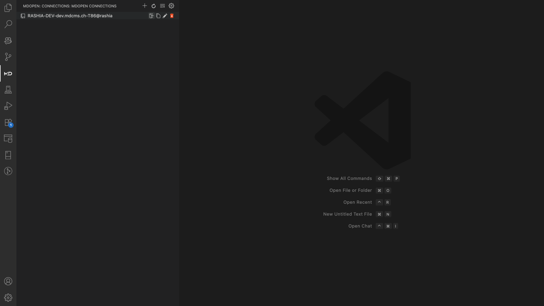The height and width of the screenshot is (306, 544).
Task: Open the Git Graph icon at sidebar bottom
Action: coord(8,171)
